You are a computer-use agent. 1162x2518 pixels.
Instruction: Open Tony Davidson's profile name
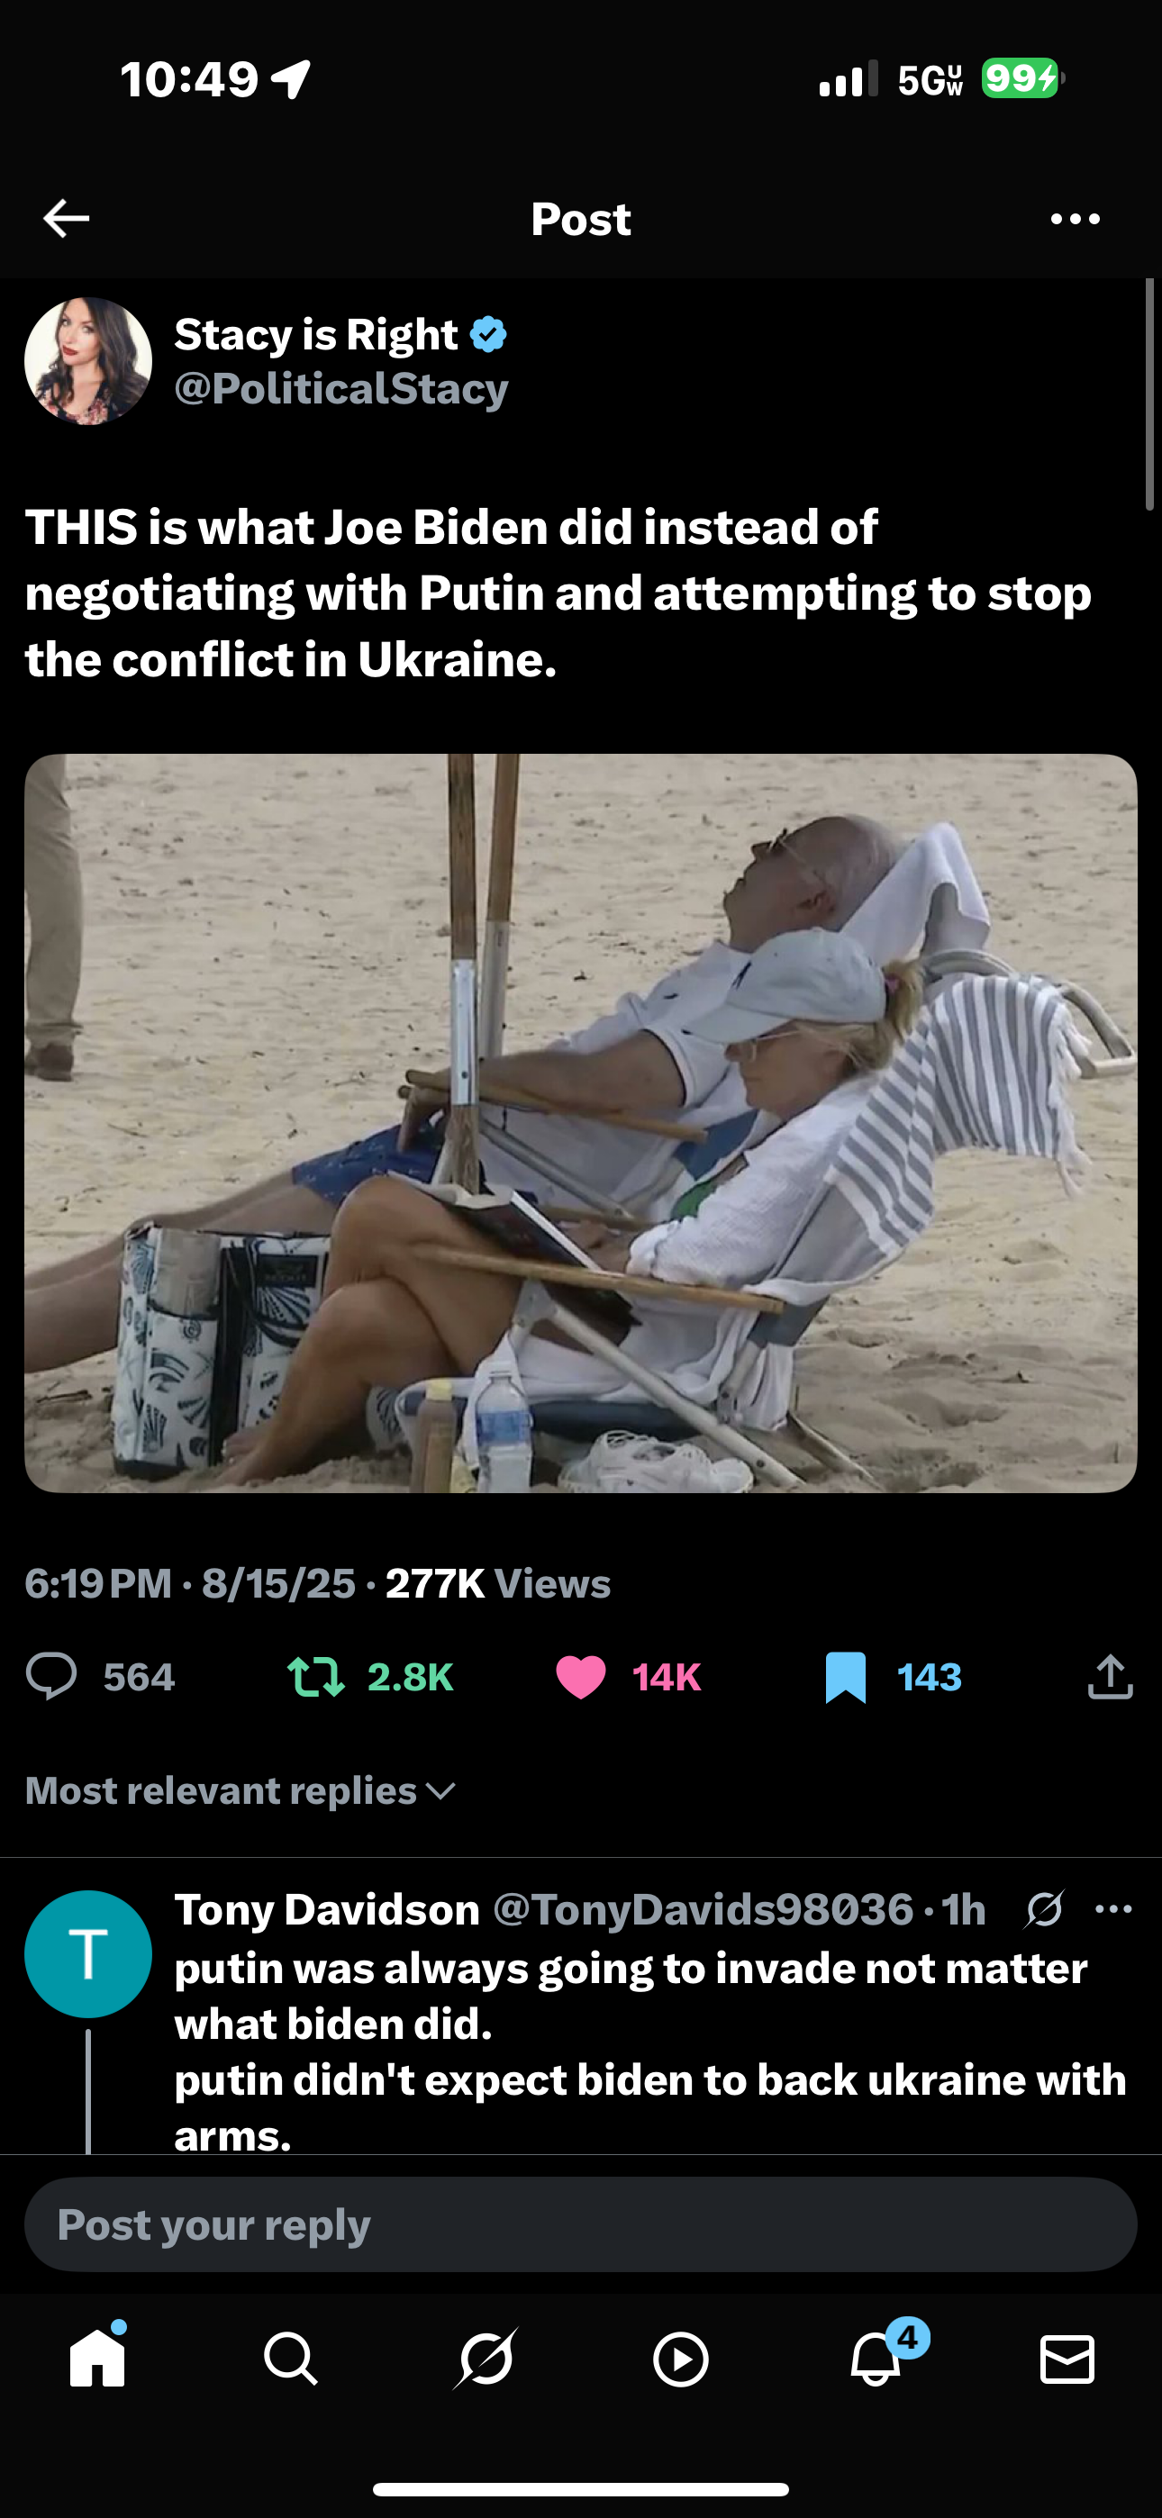[x=328, y=1909]
